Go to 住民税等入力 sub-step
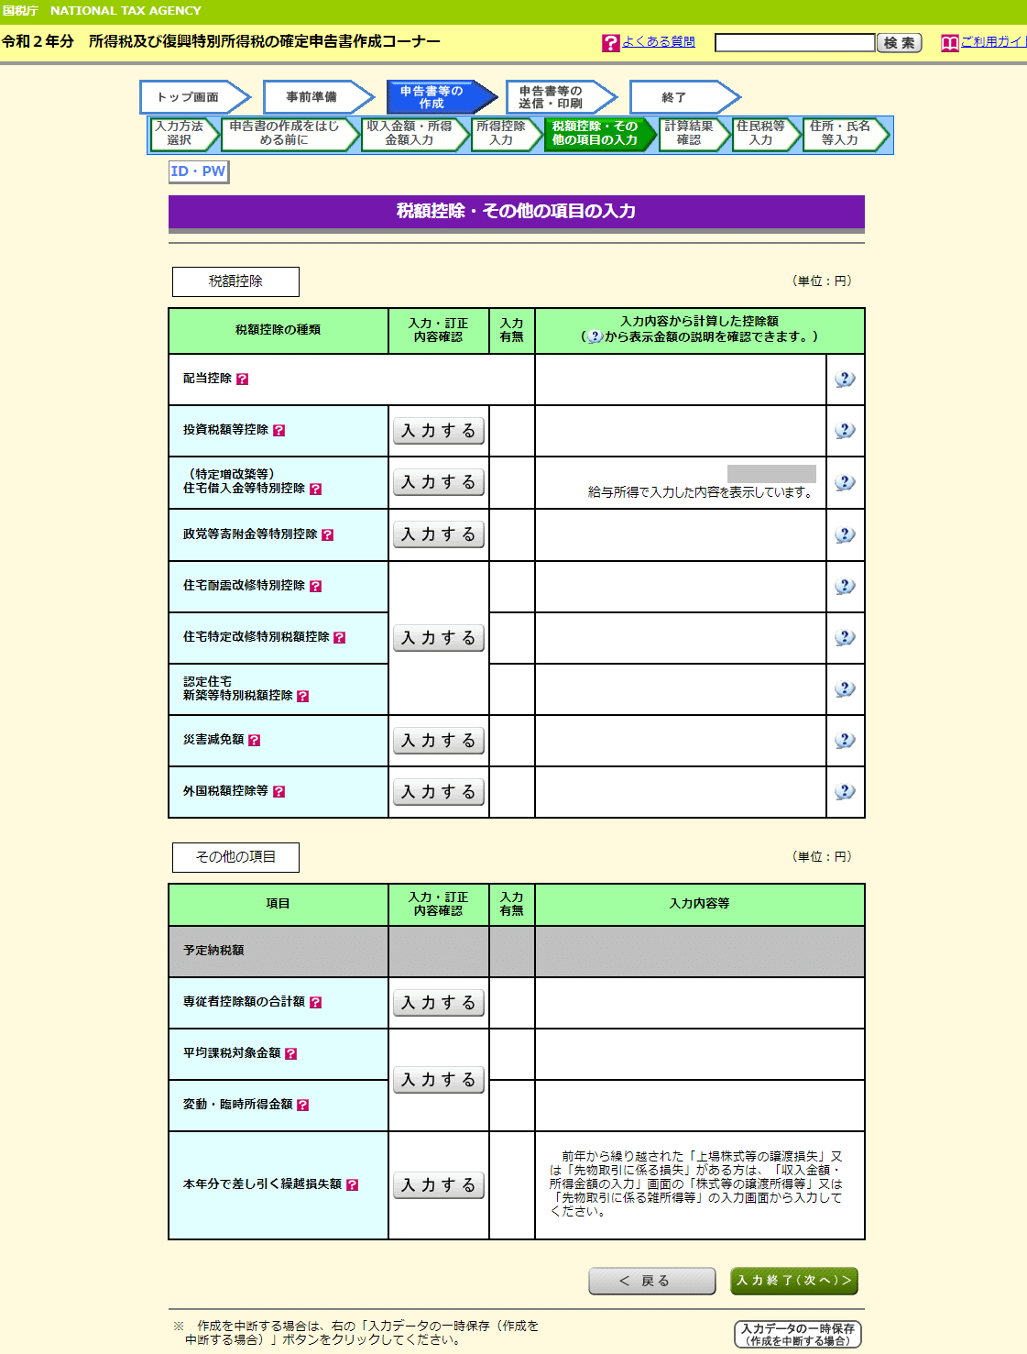Screen dimensions: 1027x1354 [767, 134]
